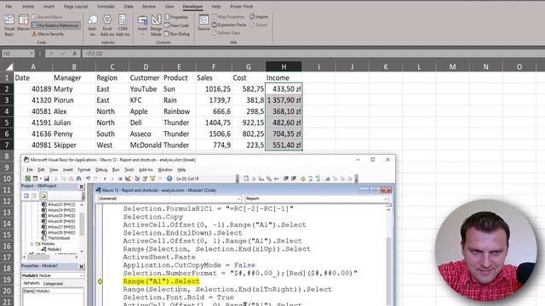Switch to Categorized tab in Properties

point(53,283)
